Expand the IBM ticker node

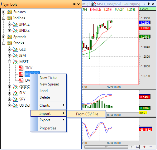pos(9,56)
